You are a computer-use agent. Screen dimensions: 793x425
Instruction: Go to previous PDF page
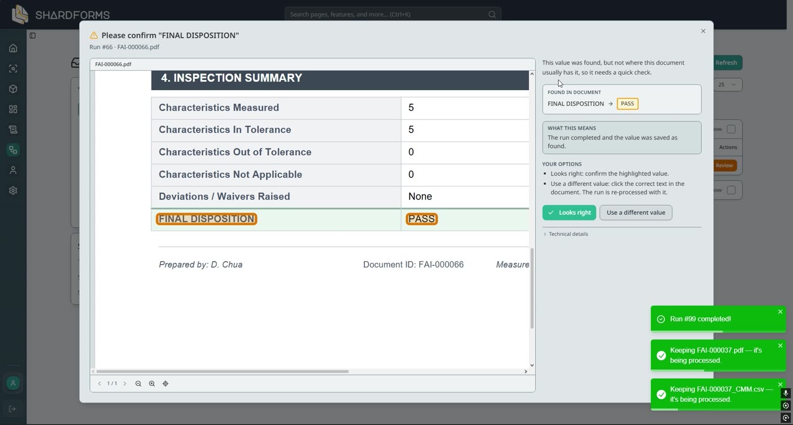point(100,384)
